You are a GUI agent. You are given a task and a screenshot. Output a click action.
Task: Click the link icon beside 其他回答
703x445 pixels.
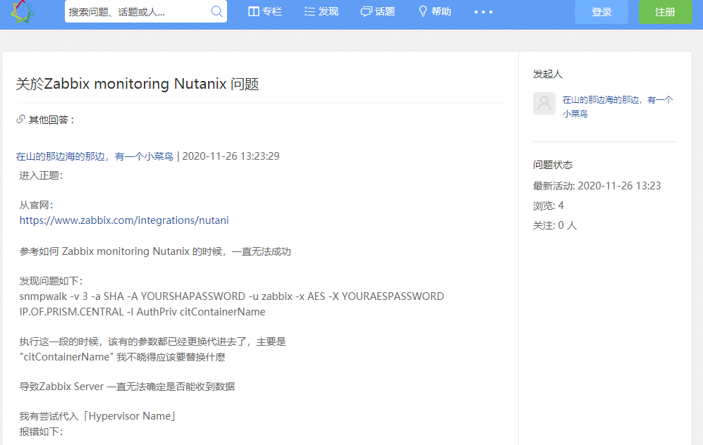pyautogui.click(x=20, y=119)
